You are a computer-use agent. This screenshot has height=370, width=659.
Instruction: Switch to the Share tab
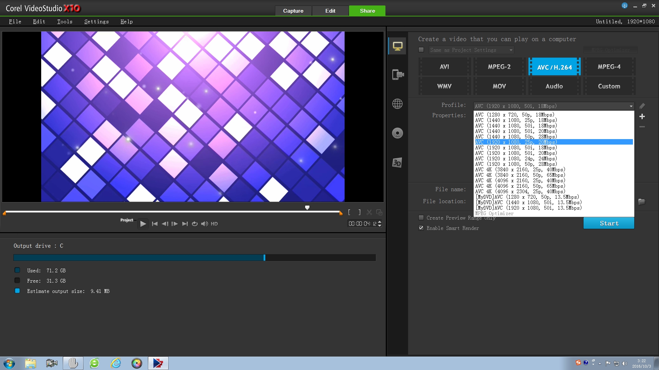point(367,11)
